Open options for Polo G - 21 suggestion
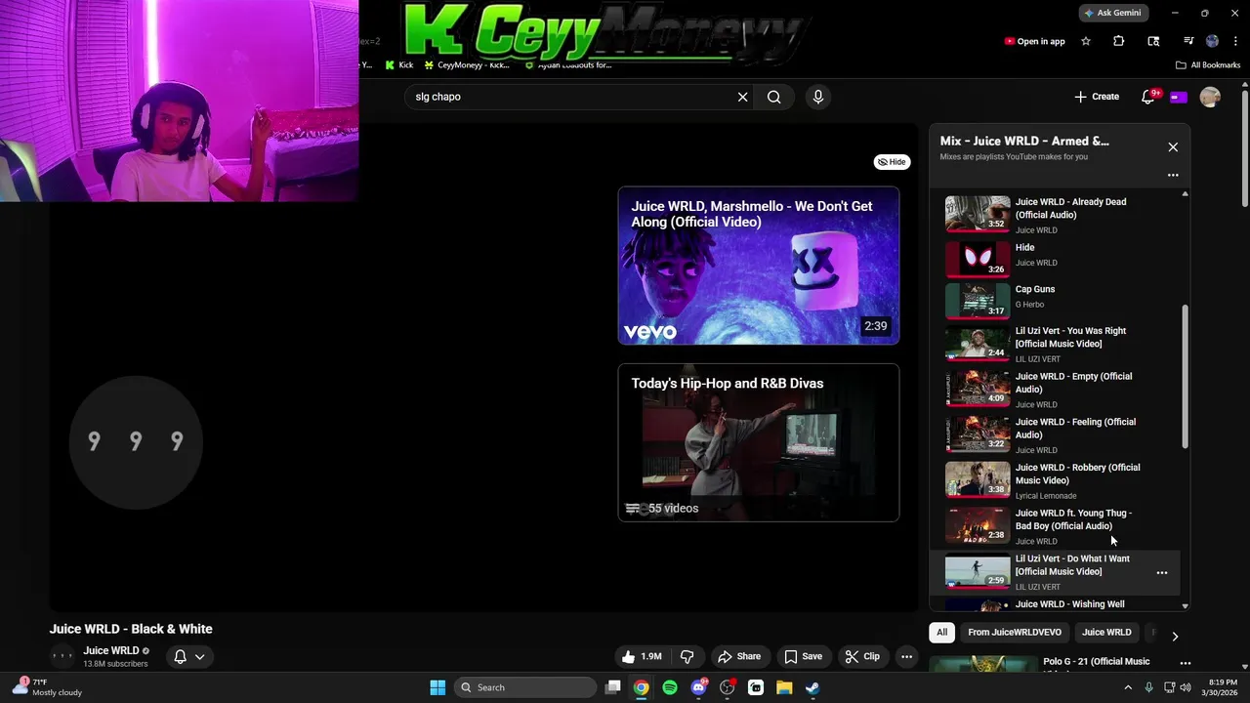 pyautogui.click(x=1185, y=663)
